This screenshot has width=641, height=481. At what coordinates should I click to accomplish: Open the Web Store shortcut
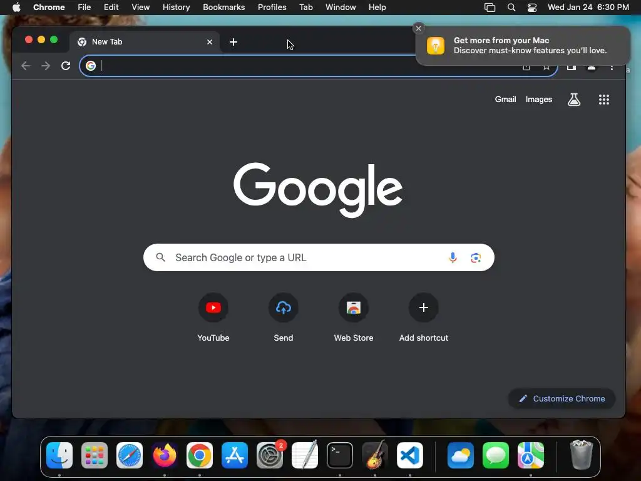point(354,308)
